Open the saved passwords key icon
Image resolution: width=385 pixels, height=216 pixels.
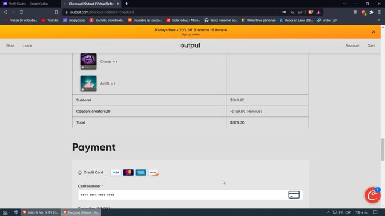(x=284, y=12)
